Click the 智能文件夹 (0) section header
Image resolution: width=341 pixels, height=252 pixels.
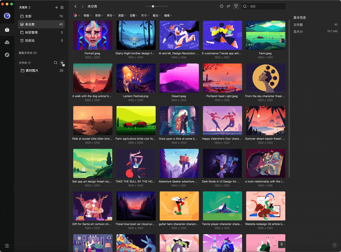tap(28, 53)
